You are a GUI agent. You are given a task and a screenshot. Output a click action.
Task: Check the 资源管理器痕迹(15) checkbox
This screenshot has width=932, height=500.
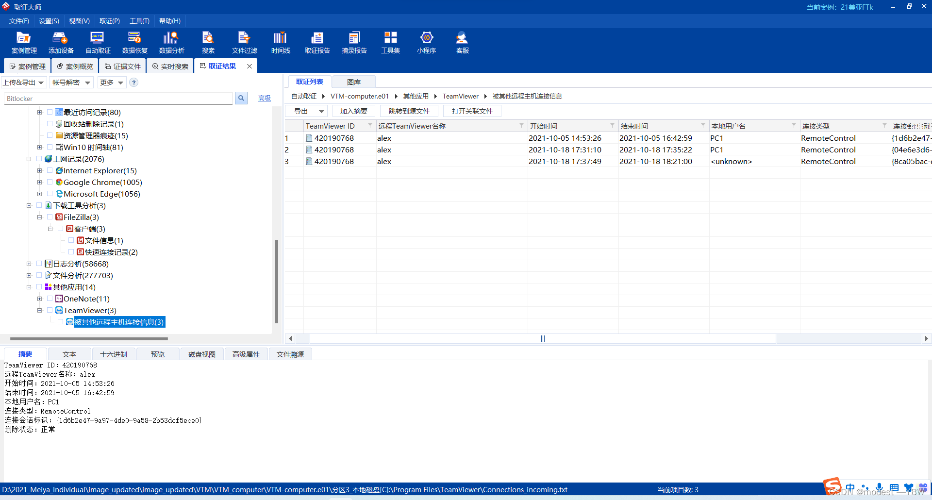50,135
